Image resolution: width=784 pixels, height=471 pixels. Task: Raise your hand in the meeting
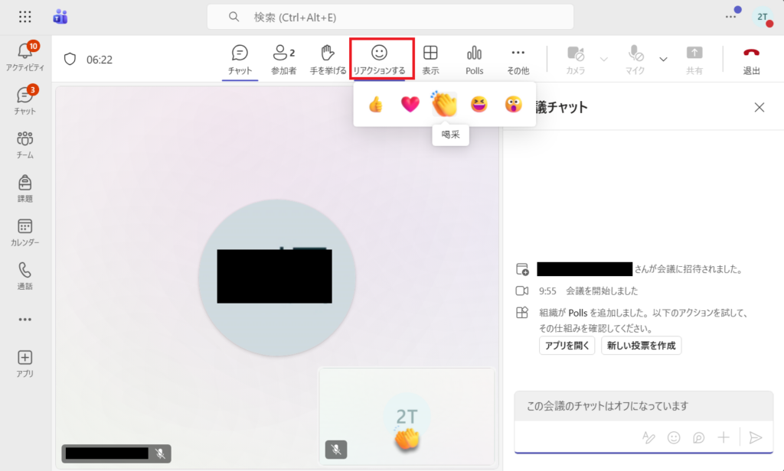[328, 60]
